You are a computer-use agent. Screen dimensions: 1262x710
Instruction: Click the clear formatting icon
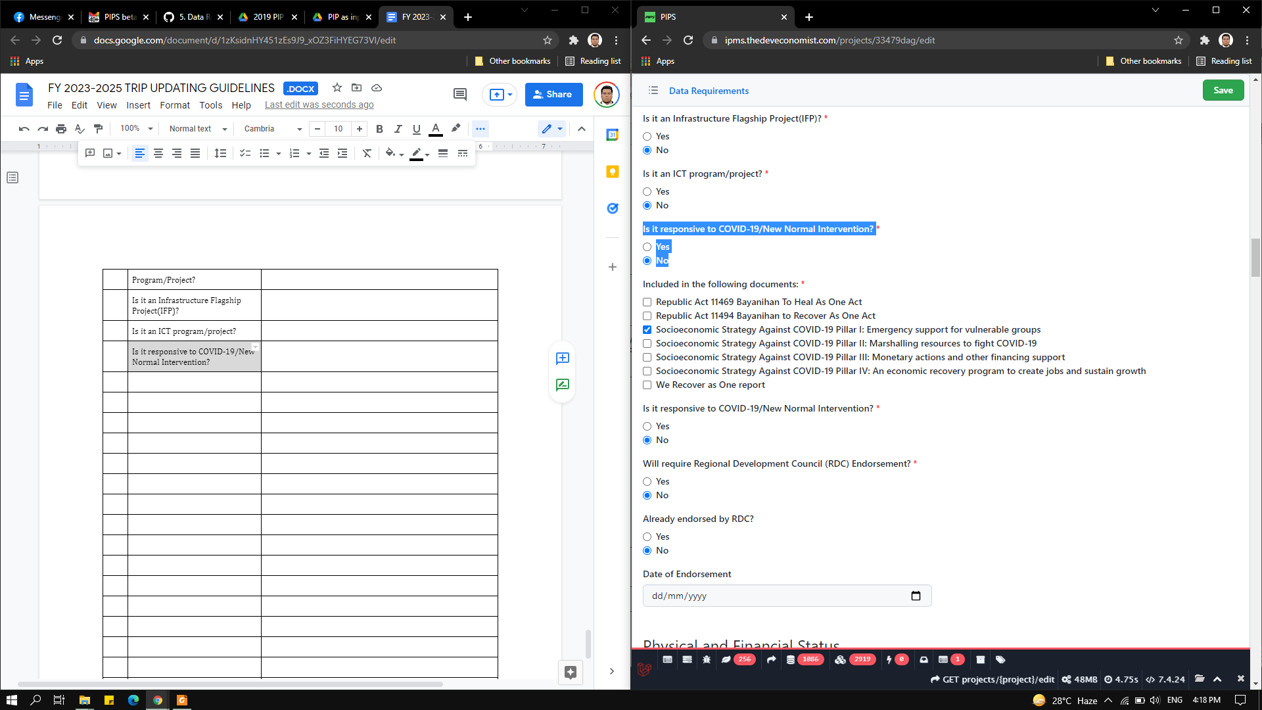[367, 153]
